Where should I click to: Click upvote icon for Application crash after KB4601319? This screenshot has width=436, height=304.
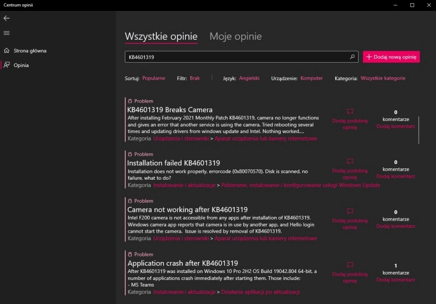point(350,265)
